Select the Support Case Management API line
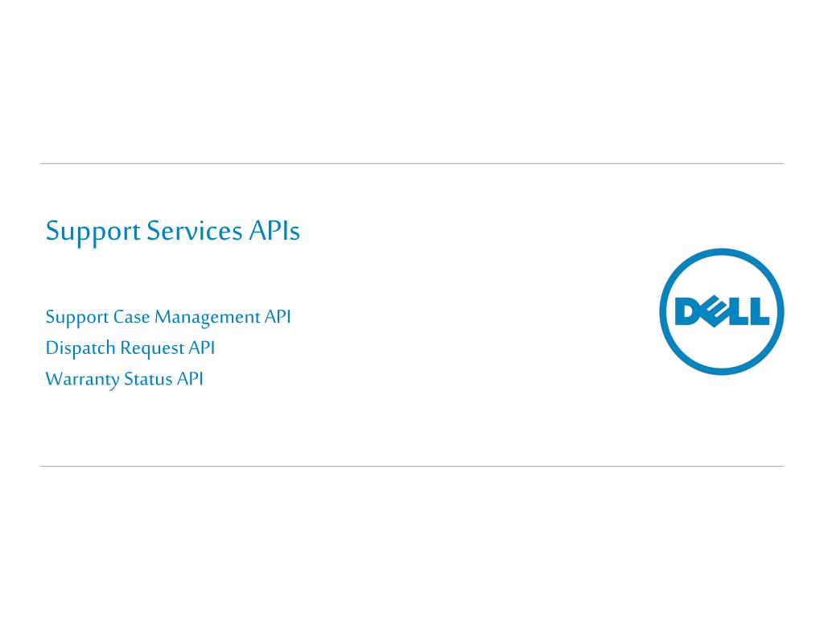The height and width of the screenshot is (630, 824). pos(168,317)
